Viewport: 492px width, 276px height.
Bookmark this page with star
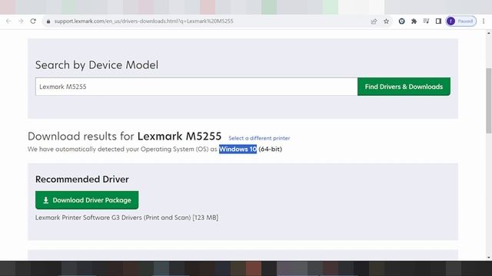pos(386,21)
